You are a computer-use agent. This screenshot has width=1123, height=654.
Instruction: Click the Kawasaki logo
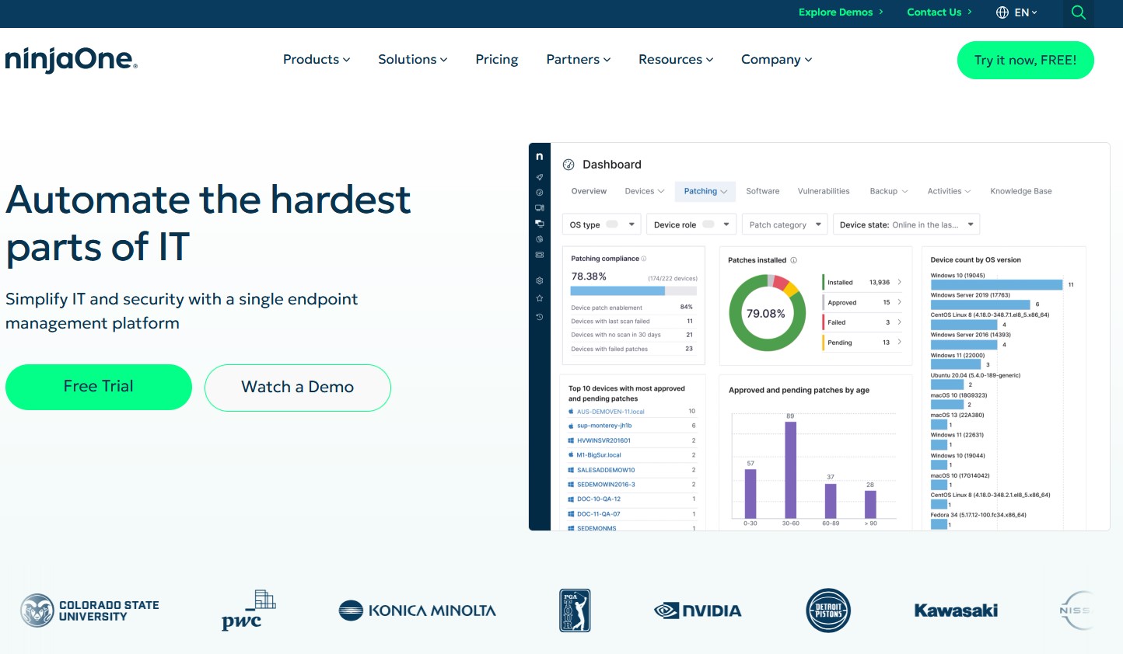pos(956,611)
